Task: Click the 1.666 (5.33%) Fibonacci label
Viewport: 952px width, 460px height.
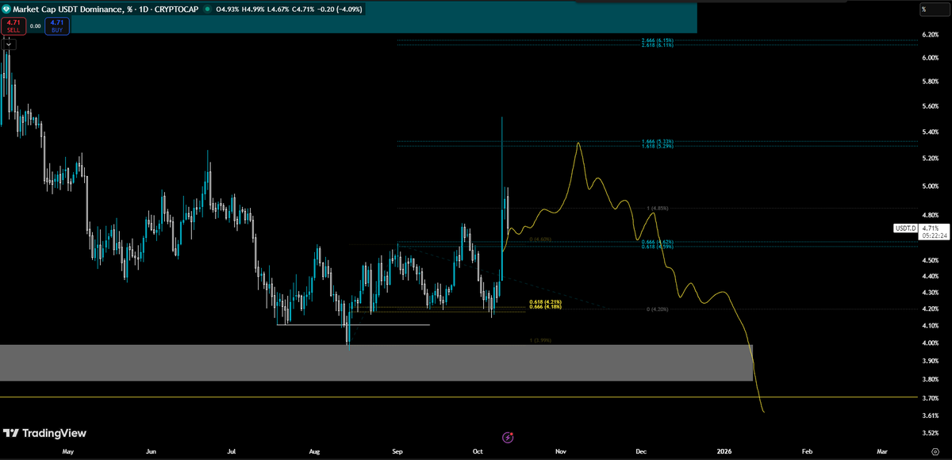Action: click(x=658, y=141)
